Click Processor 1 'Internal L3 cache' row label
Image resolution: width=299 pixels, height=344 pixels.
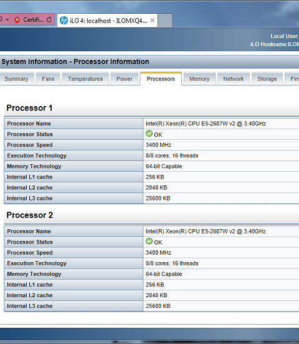tap(30, 199)
